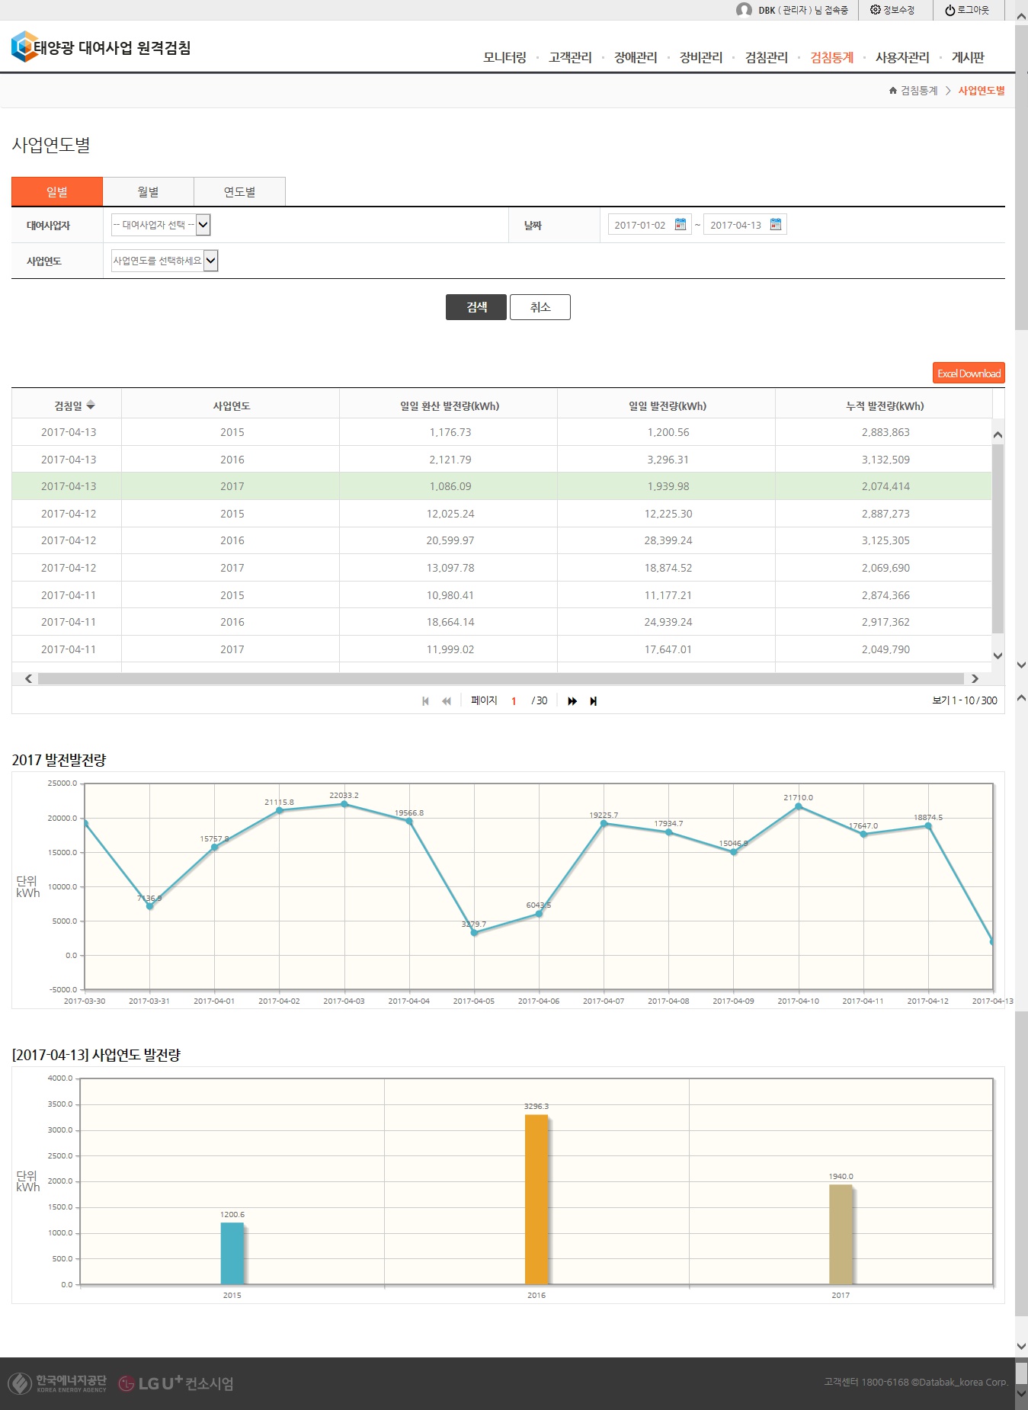Click the table horizontal scrollbar thumb
1028x1410 pixels.
point(501,678)
